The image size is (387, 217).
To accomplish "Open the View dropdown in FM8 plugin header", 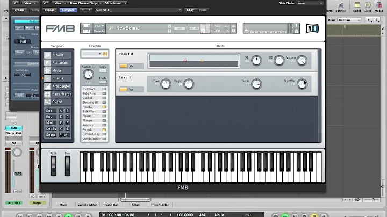I will tap(60, 3).
